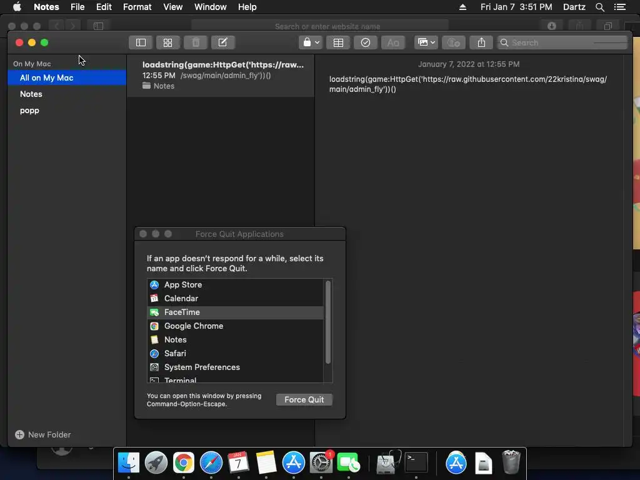Screen dimensions: 640x480
Task: Open the Window menu
Action: (210, 7)
